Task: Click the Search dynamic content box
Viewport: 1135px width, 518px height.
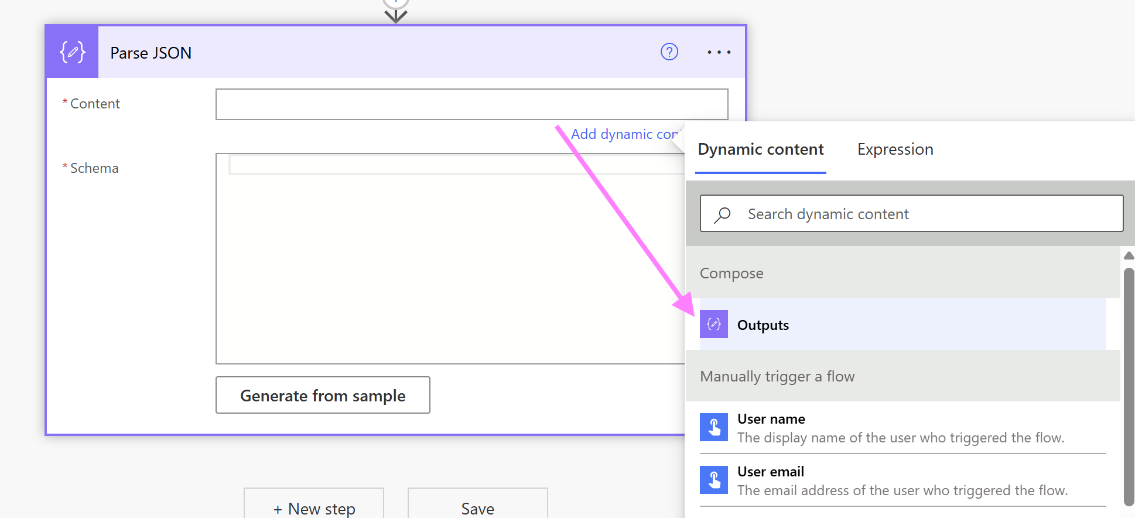Action: point(911,213)
